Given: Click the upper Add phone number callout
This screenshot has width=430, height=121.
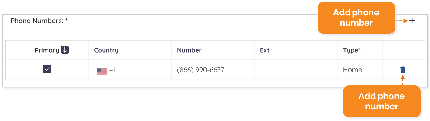Looking at the screenshot, I should coord(356,18).
